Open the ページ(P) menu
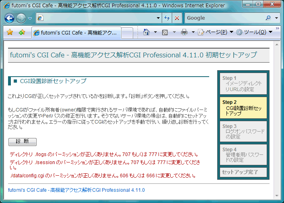284x203 pixels. click(x=215, y=32)
